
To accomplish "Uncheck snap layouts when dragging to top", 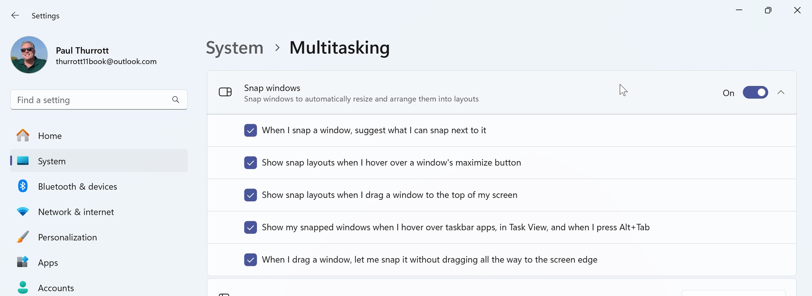I will (250, 195).
